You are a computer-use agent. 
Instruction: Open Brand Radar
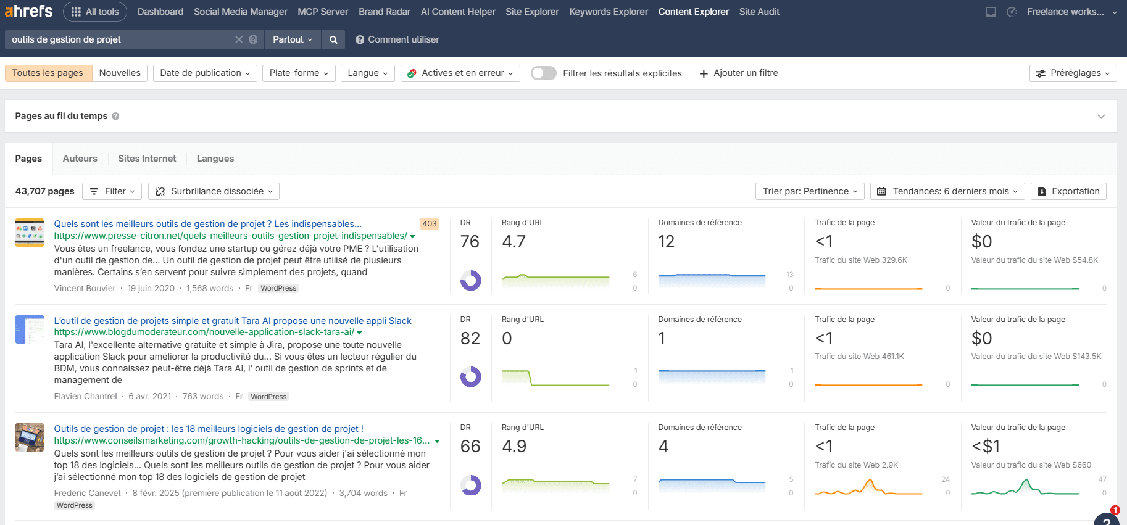tap(385, 12)
